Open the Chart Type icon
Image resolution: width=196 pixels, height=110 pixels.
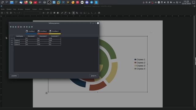(x=48, y=13)
